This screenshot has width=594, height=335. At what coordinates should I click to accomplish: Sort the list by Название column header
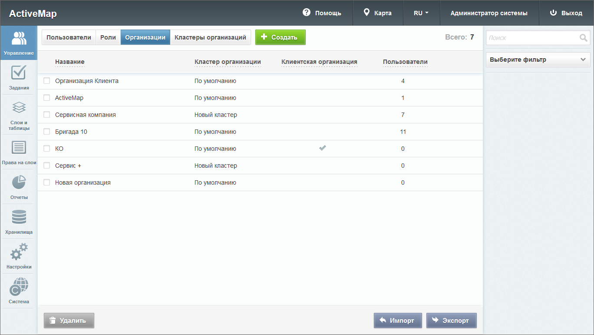pyautogui.click(x=69, y=62)
